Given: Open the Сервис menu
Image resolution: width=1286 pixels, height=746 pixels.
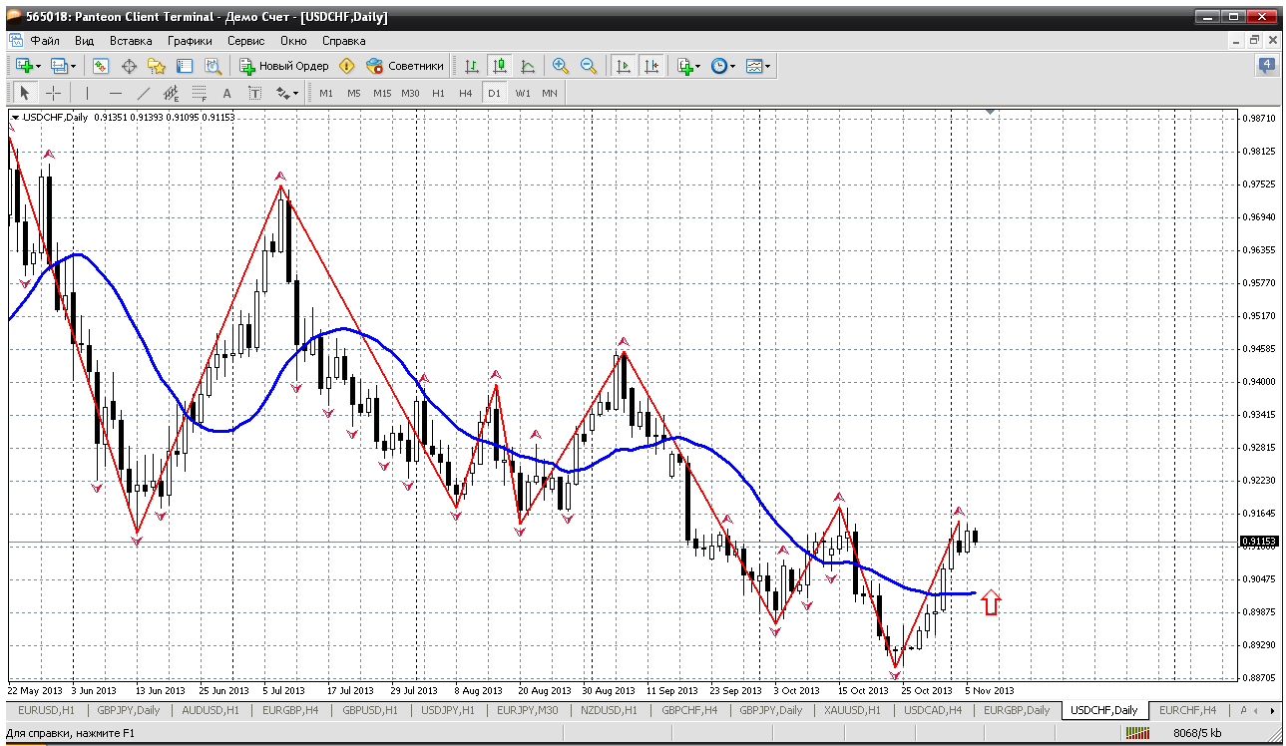Looking at the screenshot, I should click(245, 41).
